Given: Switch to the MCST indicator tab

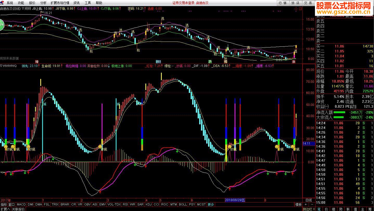Looking at the screenshot, I should tap(201, 205).
